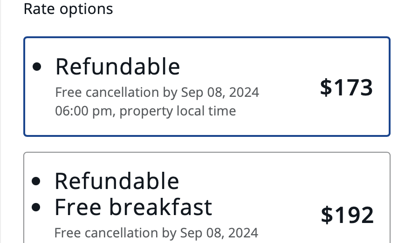Screen dimensions: 412x243
Task: Click the gap between the two rate cards
Action: [206, 144]
